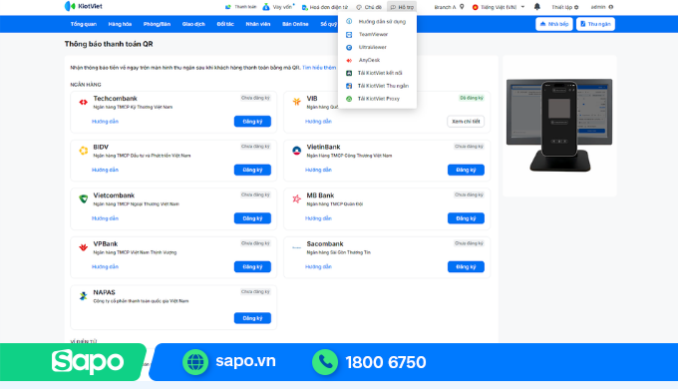This screenshot has height=389, width=678.
Task: Register VPBank with Đăng ký
Action: click(252, 267)
